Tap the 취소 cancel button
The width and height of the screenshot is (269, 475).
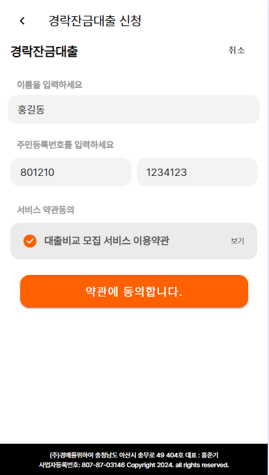[x=236, y=50]
